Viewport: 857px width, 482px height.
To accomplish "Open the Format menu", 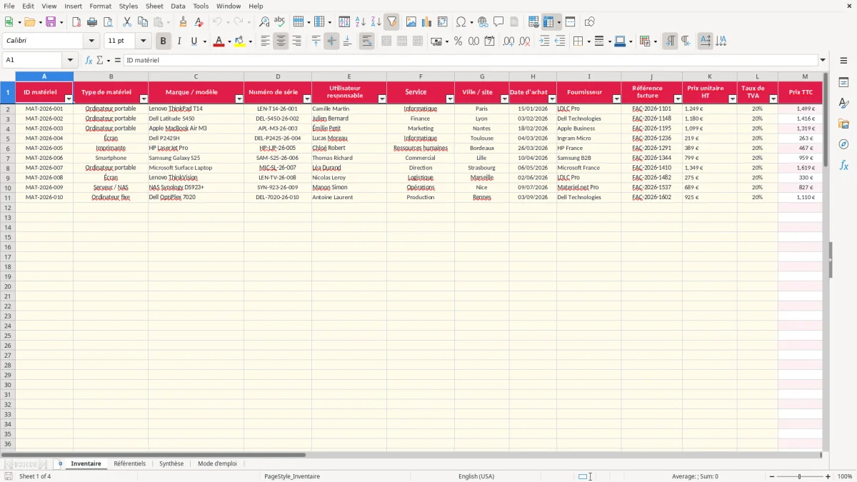I will [101, 6].
